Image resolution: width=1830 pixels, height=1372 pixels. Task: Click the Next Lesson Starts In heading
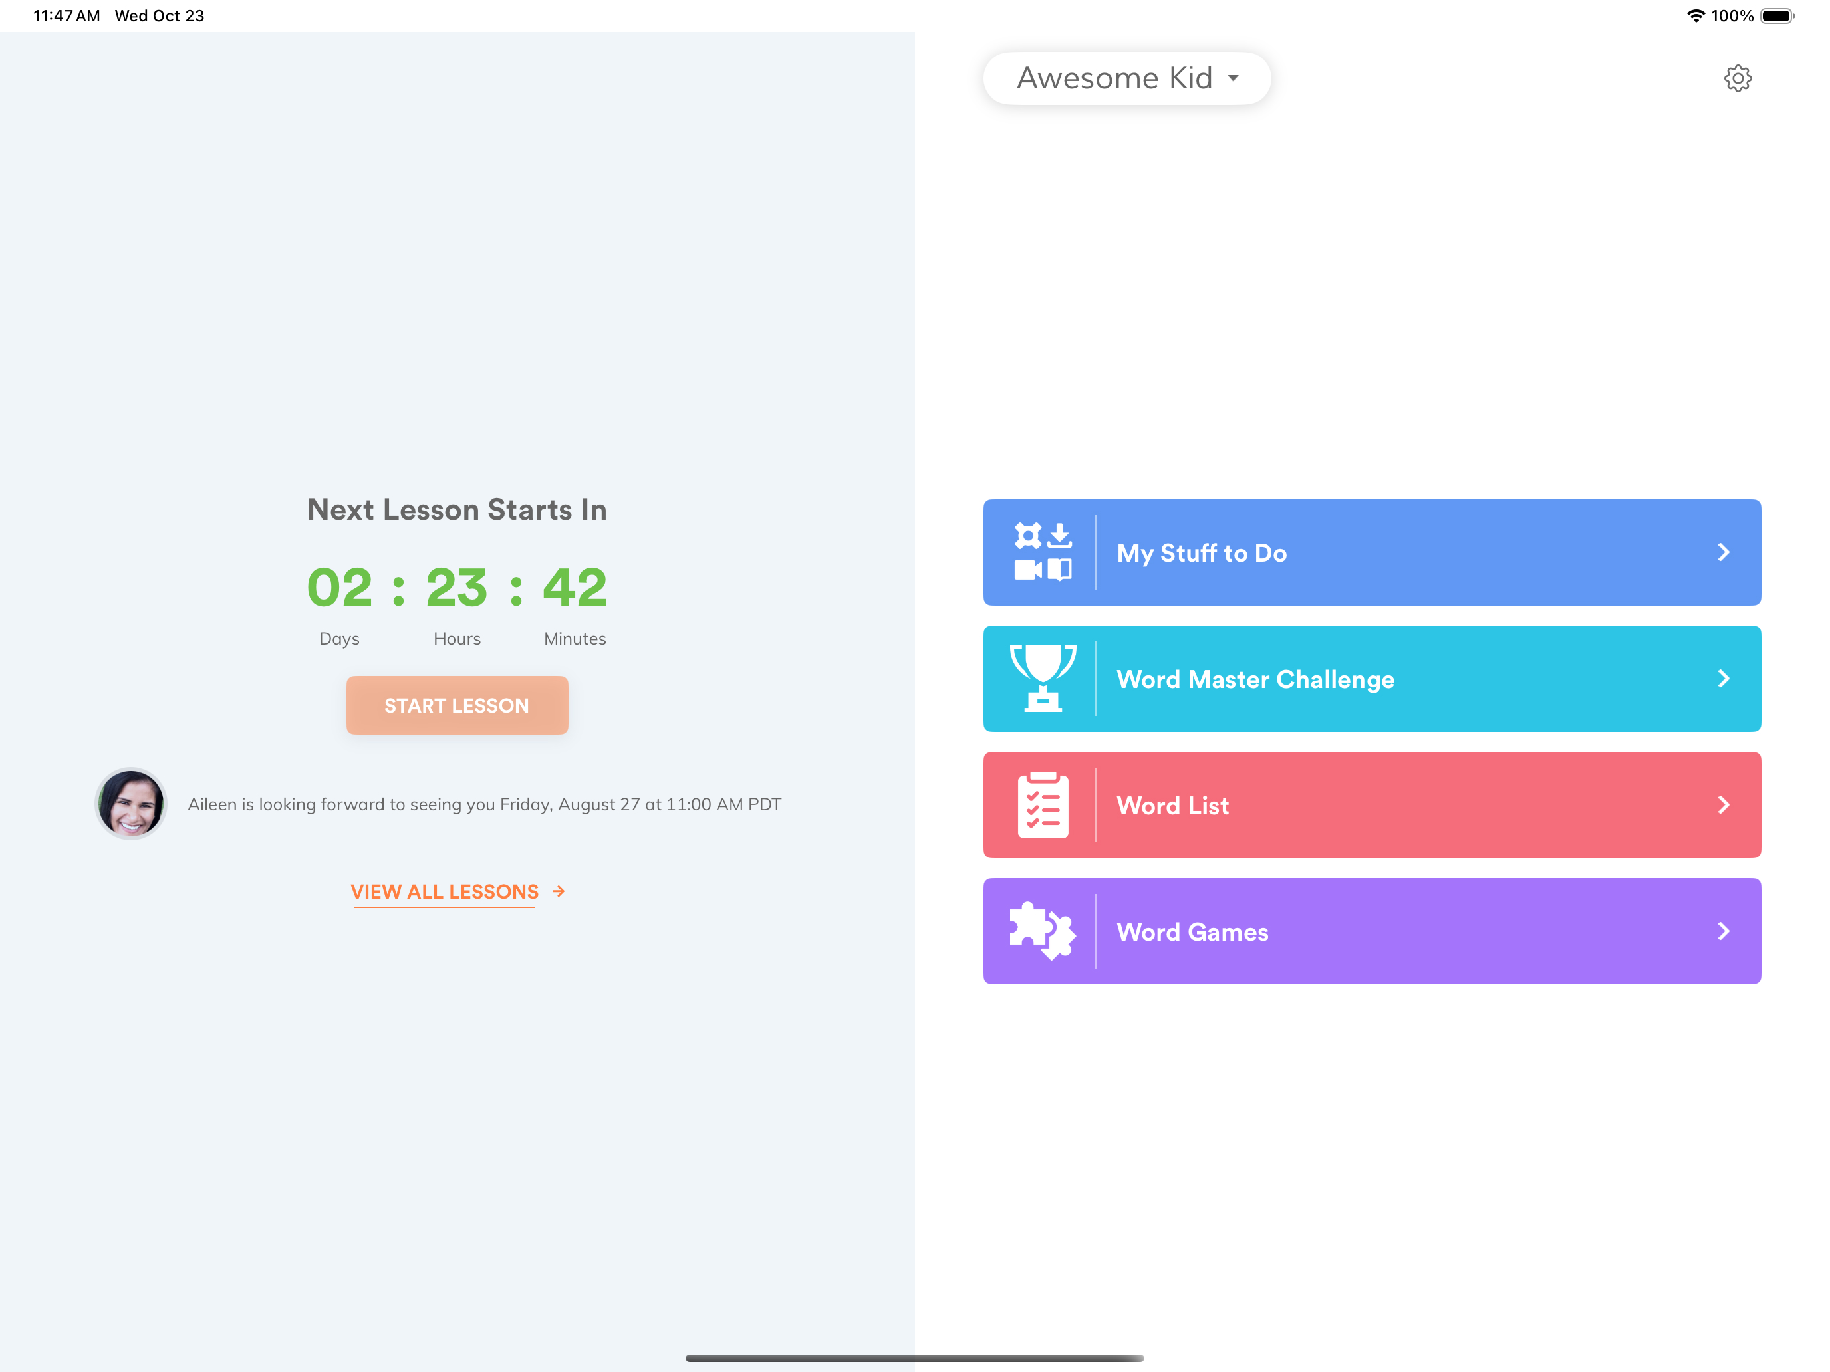pos(457,509)
